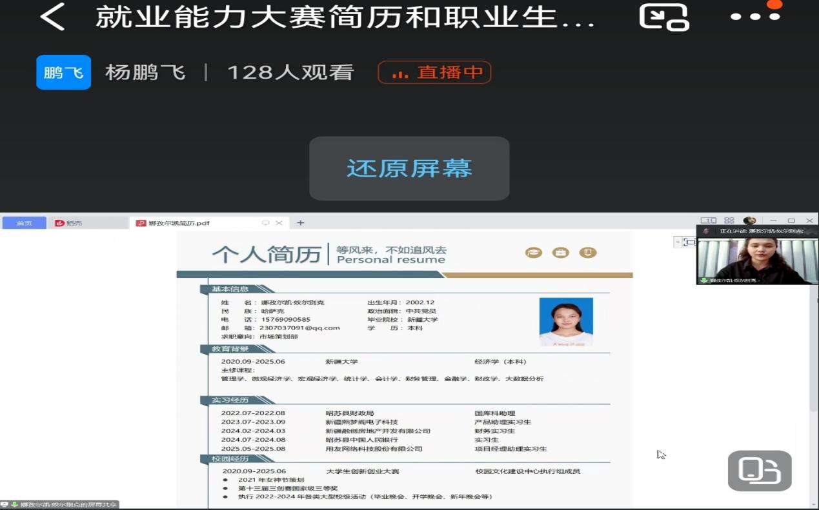Viewport: 819px width, 510px height.
Task: Add a new tab with the plus button
Action: 300,223
